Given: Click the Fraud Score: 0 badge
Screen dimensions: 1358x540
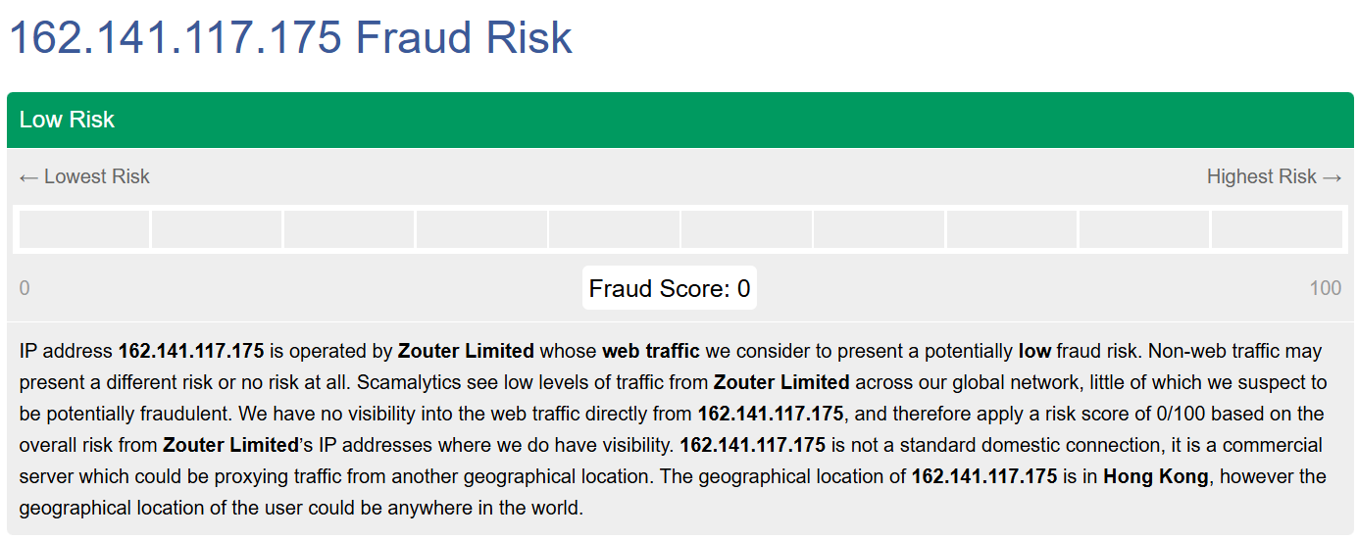Looking at the screenshot, I should (670, 288).
